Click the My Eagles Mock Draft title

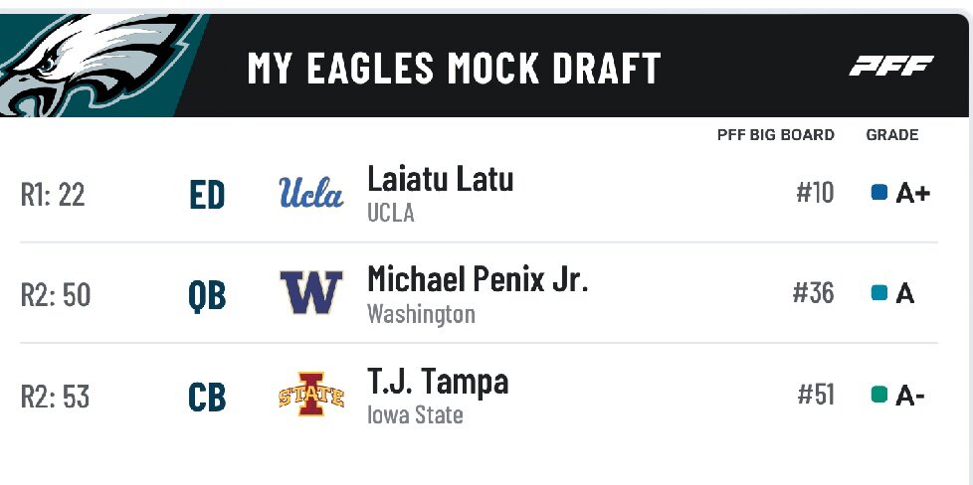tap(454, 68)
